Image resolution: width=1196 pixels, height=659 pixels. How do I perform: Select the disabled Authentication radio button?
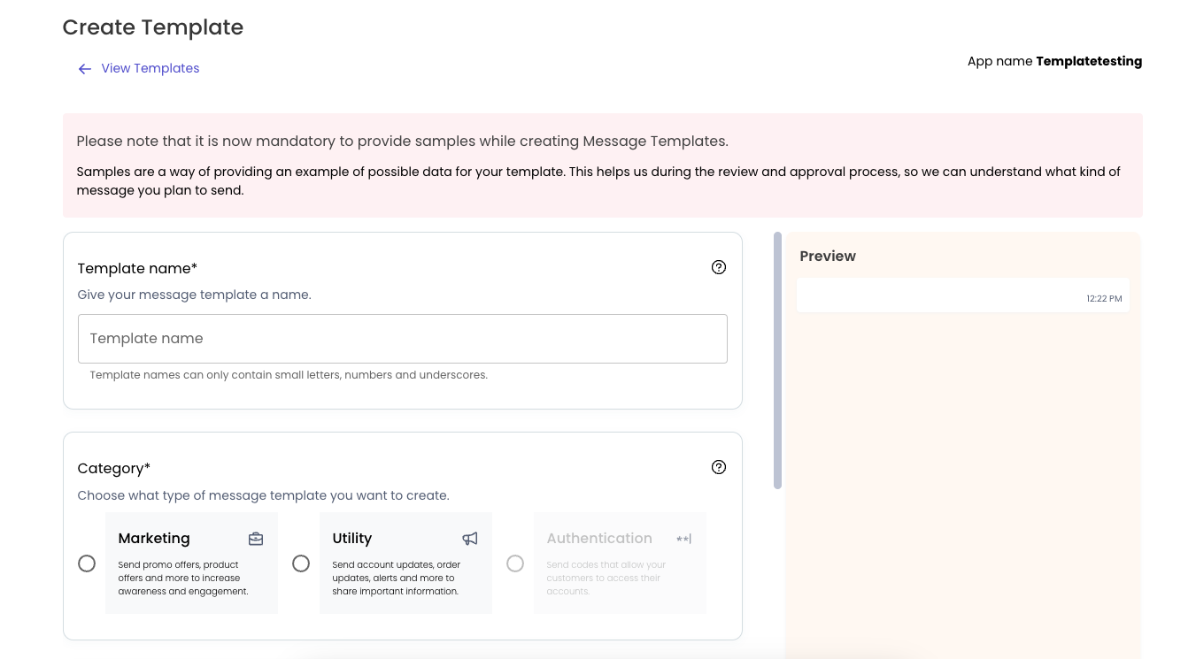[515, 563]
